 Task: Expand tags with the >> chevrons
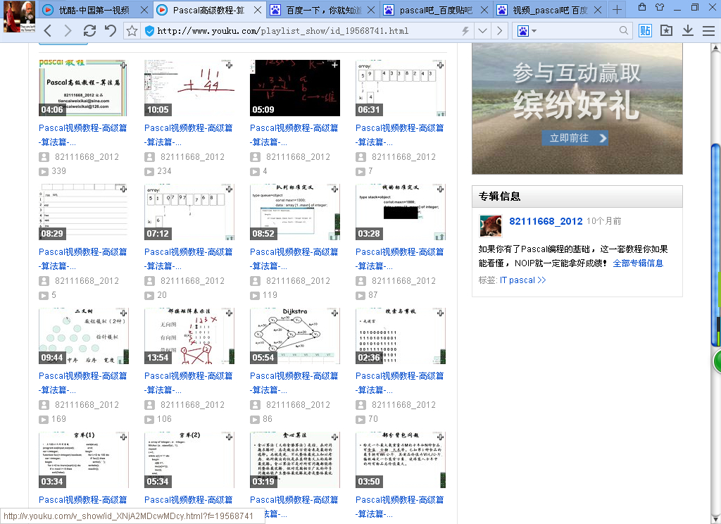coord(541,280)
